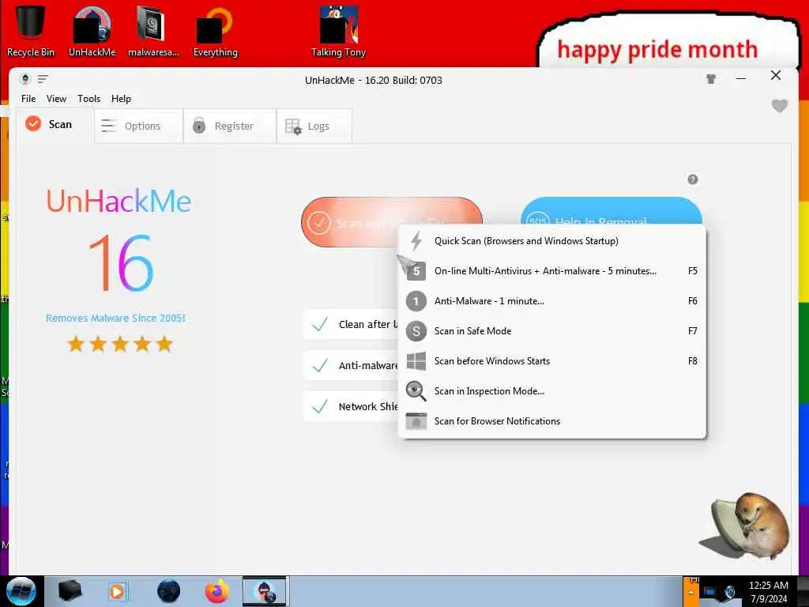Click the UnHackMe taskbar button
Image resolution: width=809 pixels, height=607 pixels.
coord(264,591)
